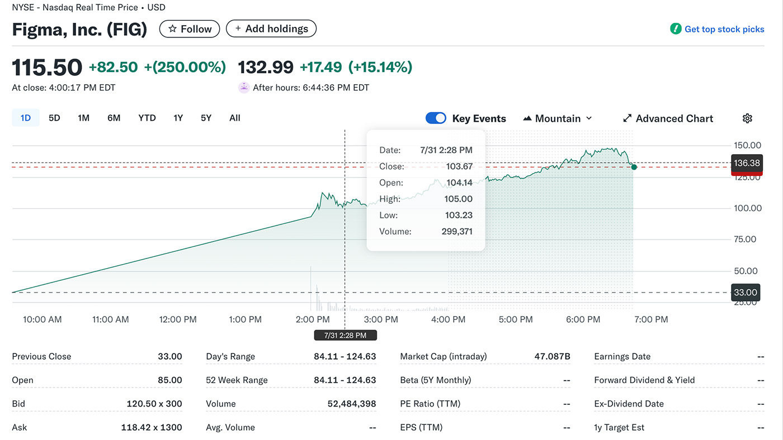
Task: Open the Mountain chart style dropdown
Action: pyautogui.click(x=557, y=118)
